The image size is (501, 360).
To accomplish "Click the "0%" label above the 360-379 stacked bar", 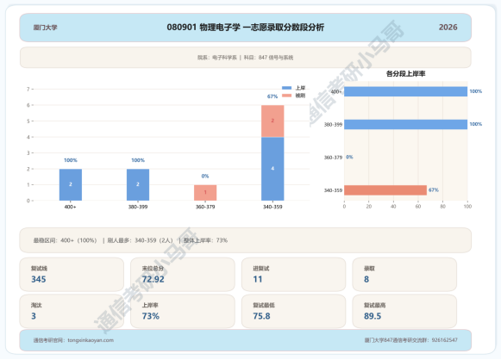I will coord(205,177).
